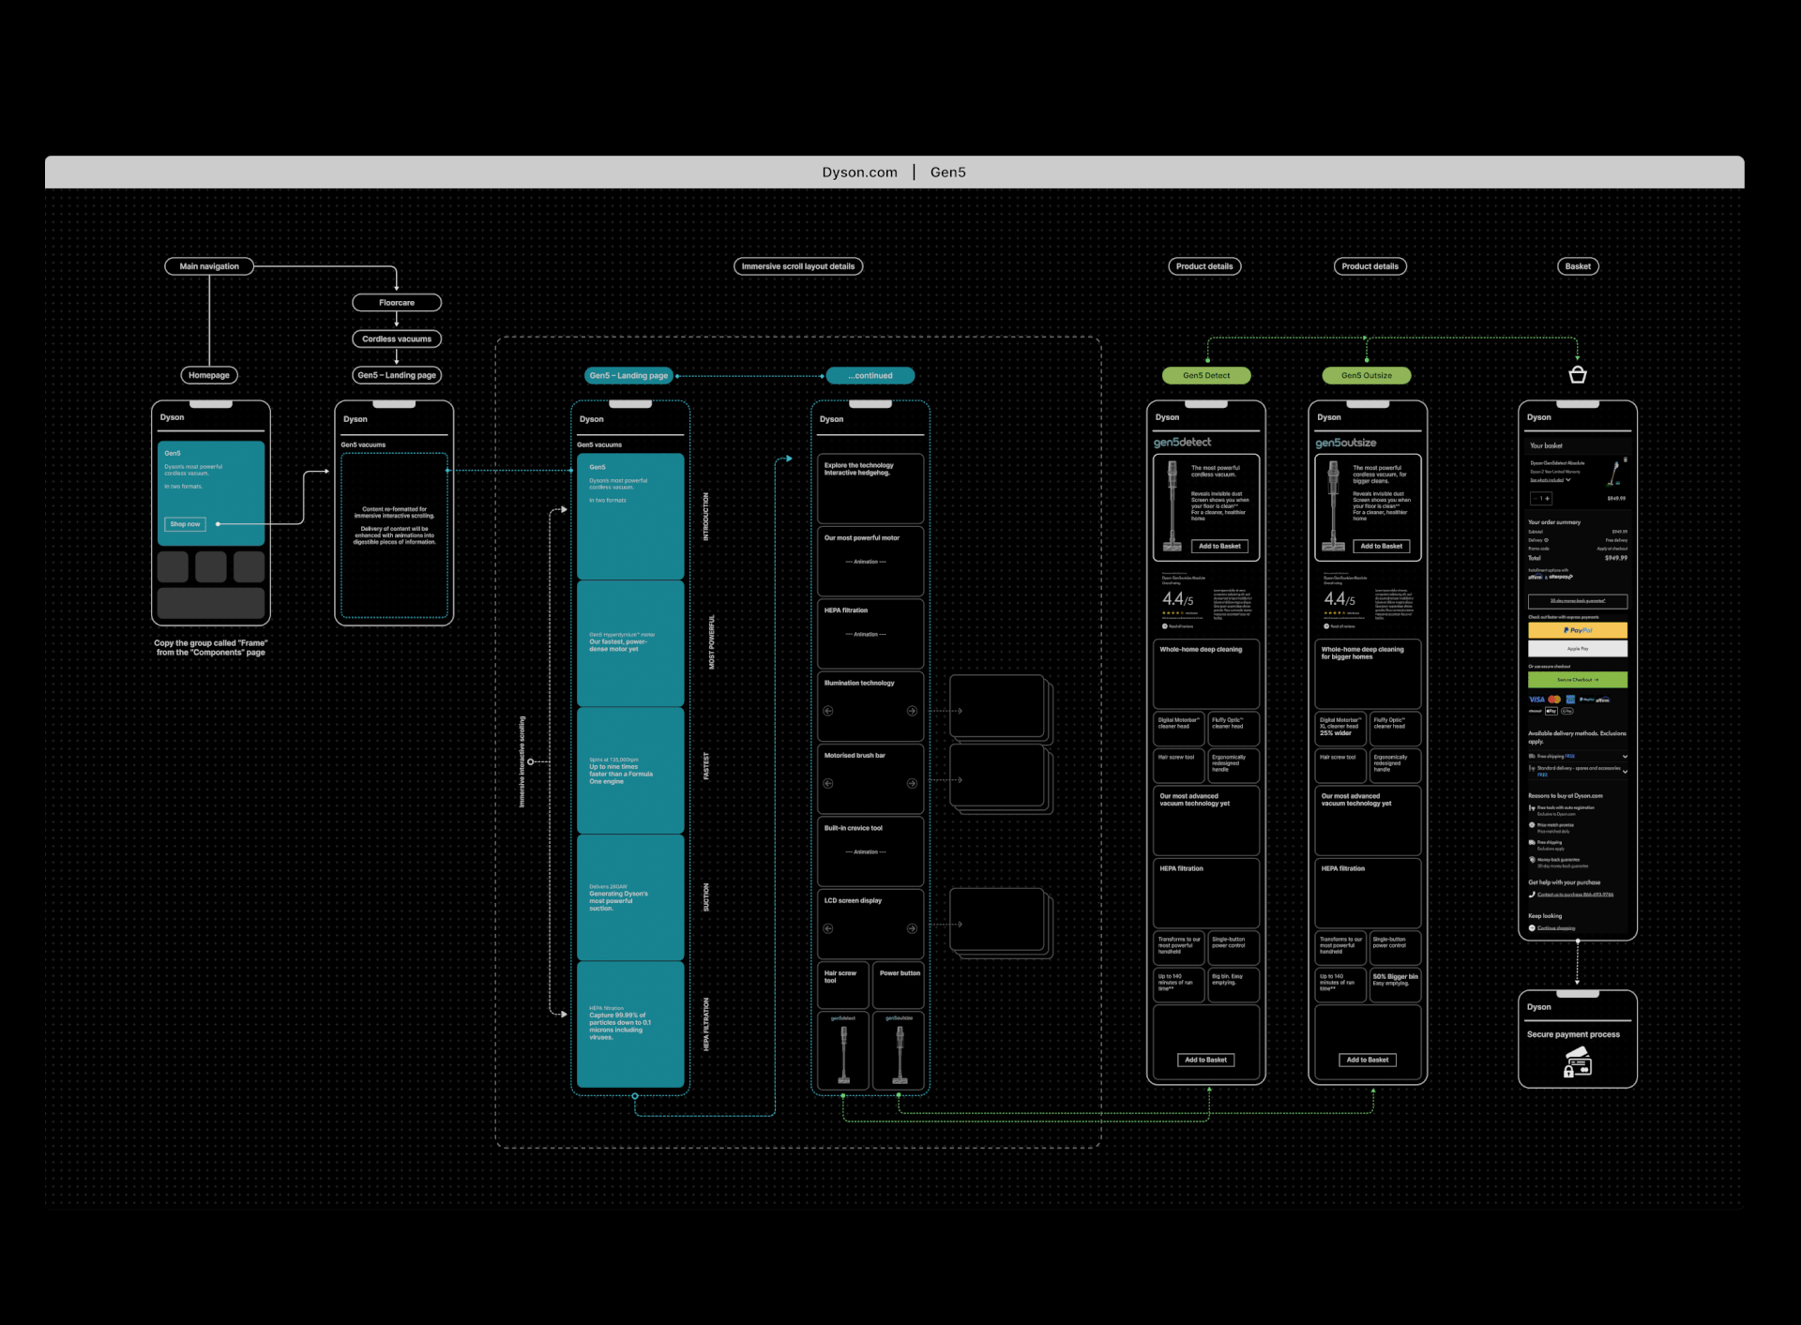Click the Dyson.com title in top bar
The height and width of the screenshot is (1325, 1801).
pos(859,173)
